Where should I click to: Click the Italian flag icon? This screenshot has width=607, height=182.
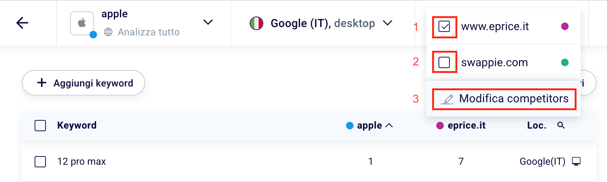pos(256,23)
